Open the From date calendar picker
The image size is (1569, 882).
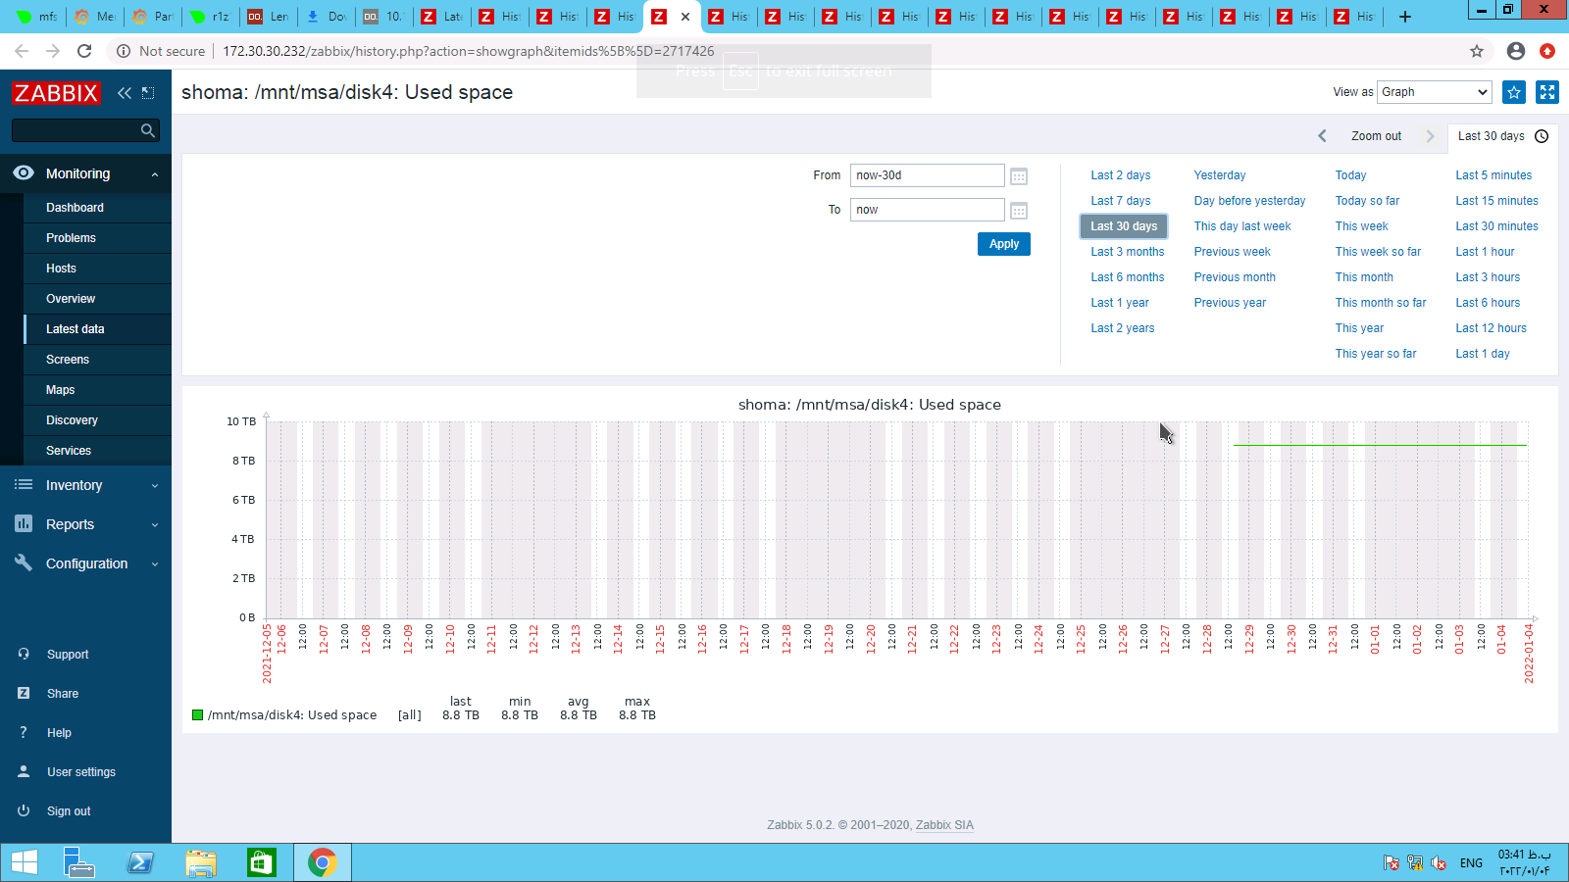pyautogui.click(x=1019, y=176)
